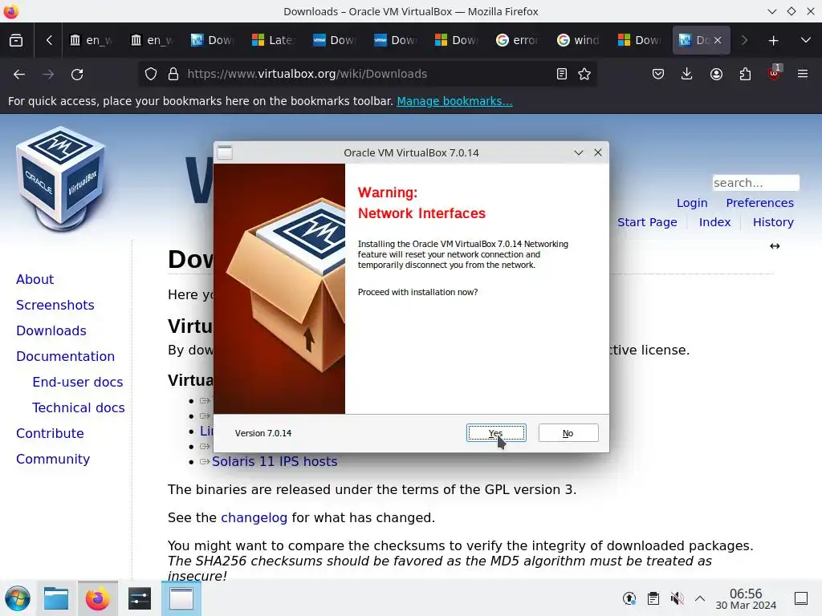Switch to the 'error' Google tab
This screenshot has height=616, width=822.
(518, 40)
